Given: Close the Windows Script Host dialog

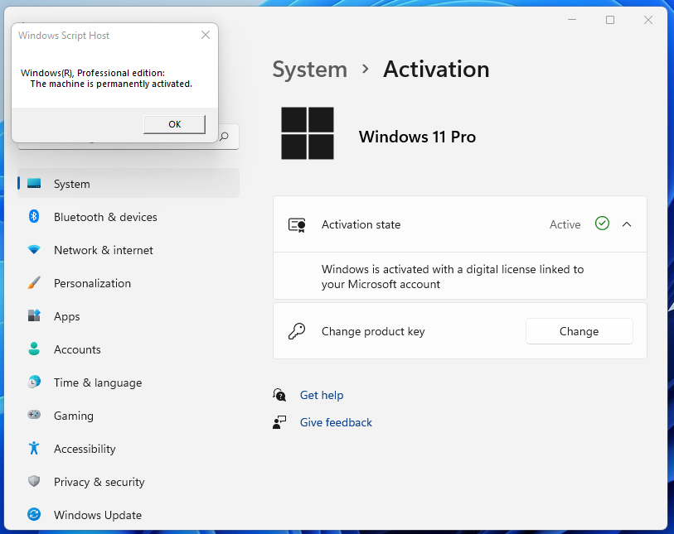Looking at the screenshot, I should [206, 36].
